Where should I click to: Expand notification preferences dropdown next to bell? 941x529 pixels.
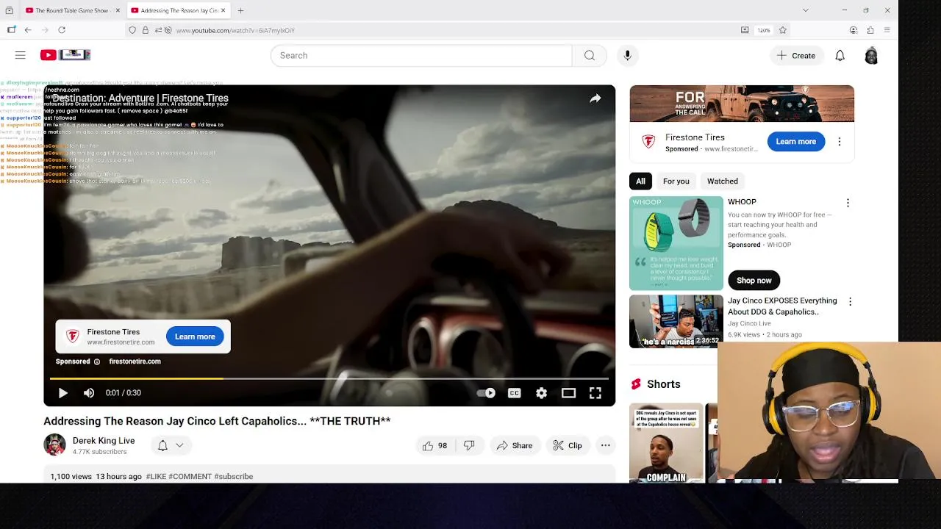(x=179, y=445)
